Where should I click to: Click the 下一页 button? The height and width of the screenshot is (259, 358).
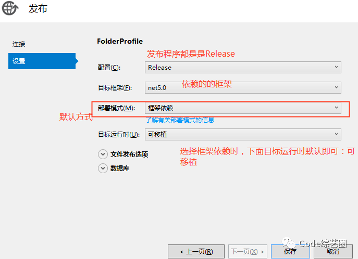[248, 252]
